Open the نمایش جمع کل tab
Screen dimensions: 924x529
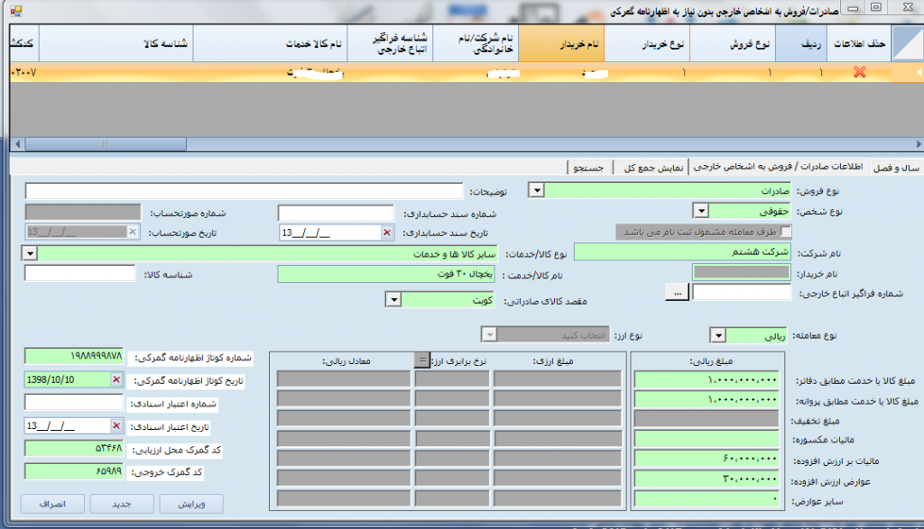pos(653,168)
